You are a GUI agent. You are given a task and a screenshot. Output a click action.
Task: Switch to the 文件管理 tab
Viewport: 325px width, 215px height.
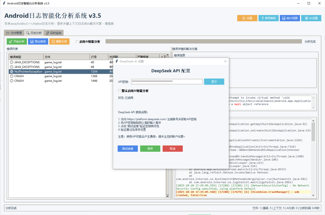(14, 33)
